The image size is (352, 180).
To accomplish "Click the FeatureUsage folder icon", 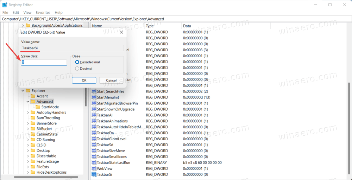I will tap(33, 161).
